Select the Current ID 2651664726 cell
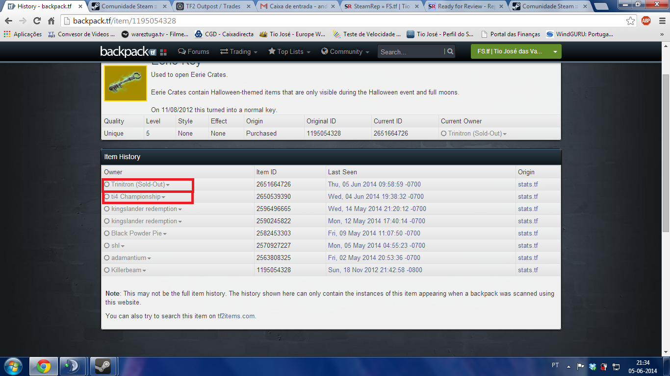 click(x=390, y=133)
